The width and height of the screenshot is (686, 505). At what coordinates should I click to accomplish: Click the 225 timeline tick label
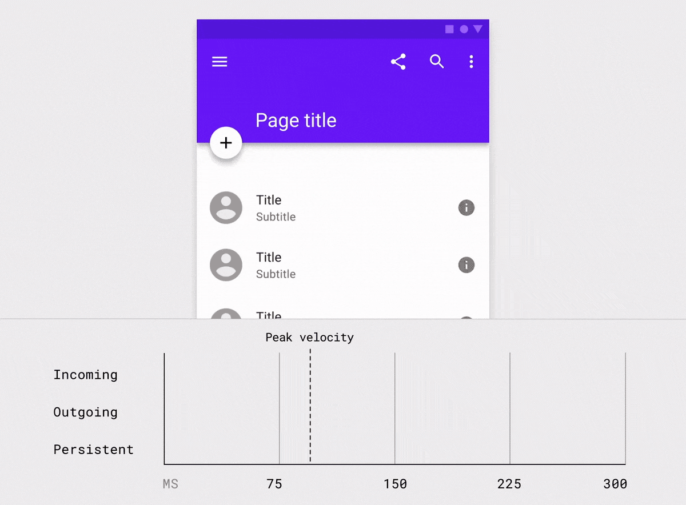(x=509, y=484)
